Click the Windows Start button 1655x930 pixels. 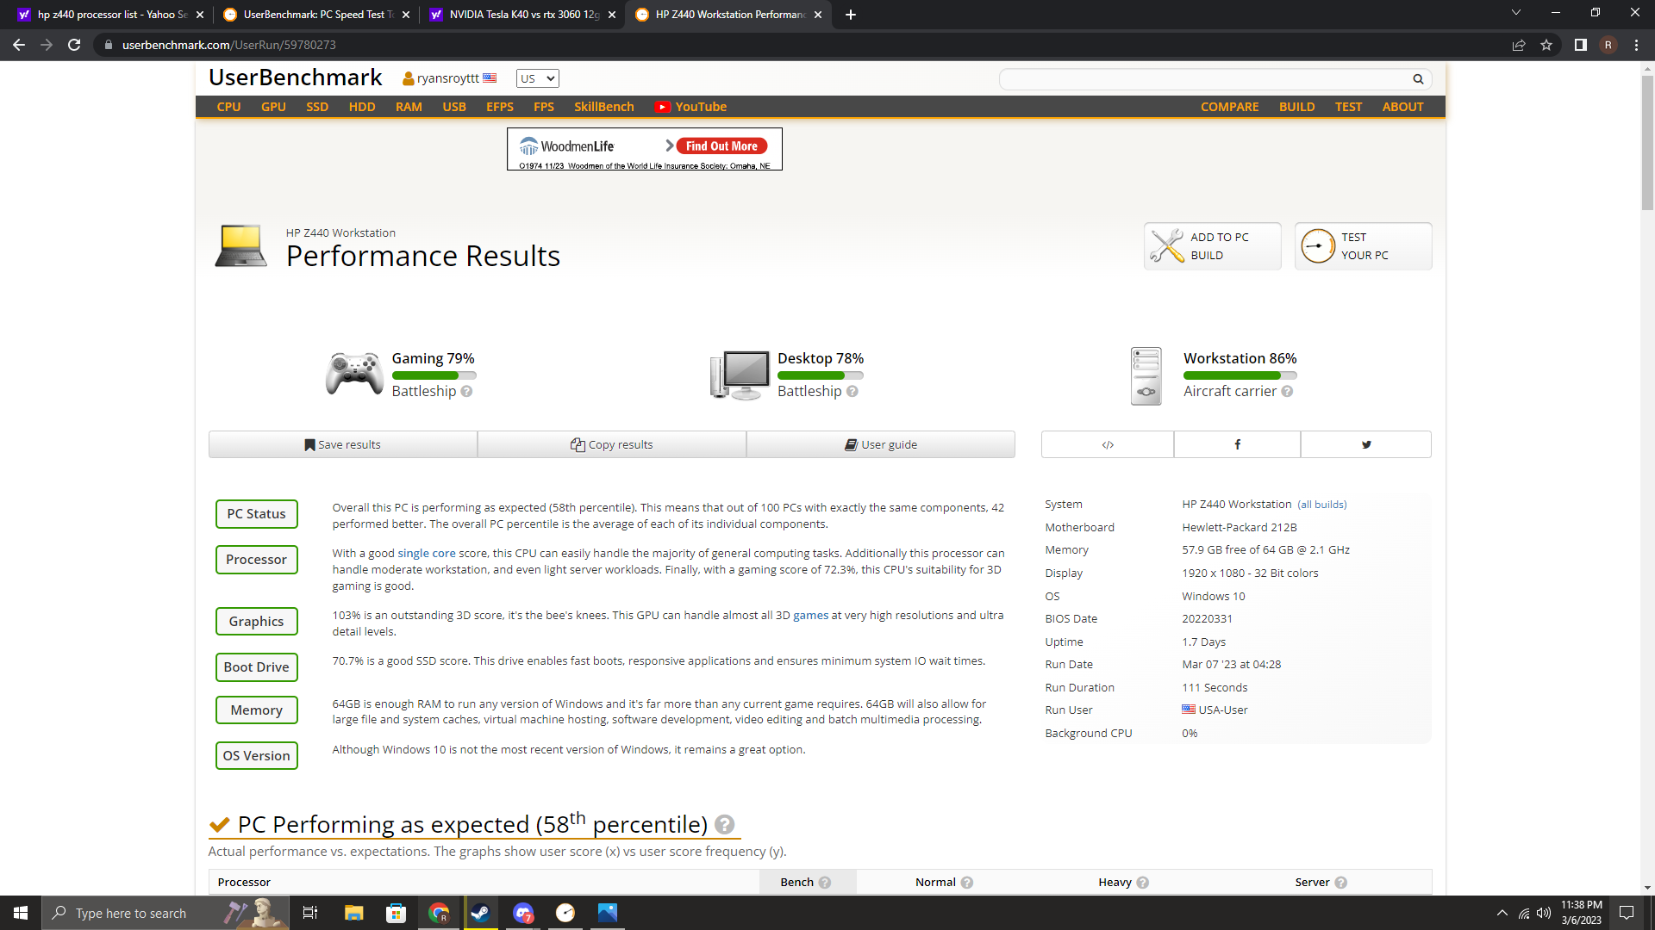(x=21, y=913)
